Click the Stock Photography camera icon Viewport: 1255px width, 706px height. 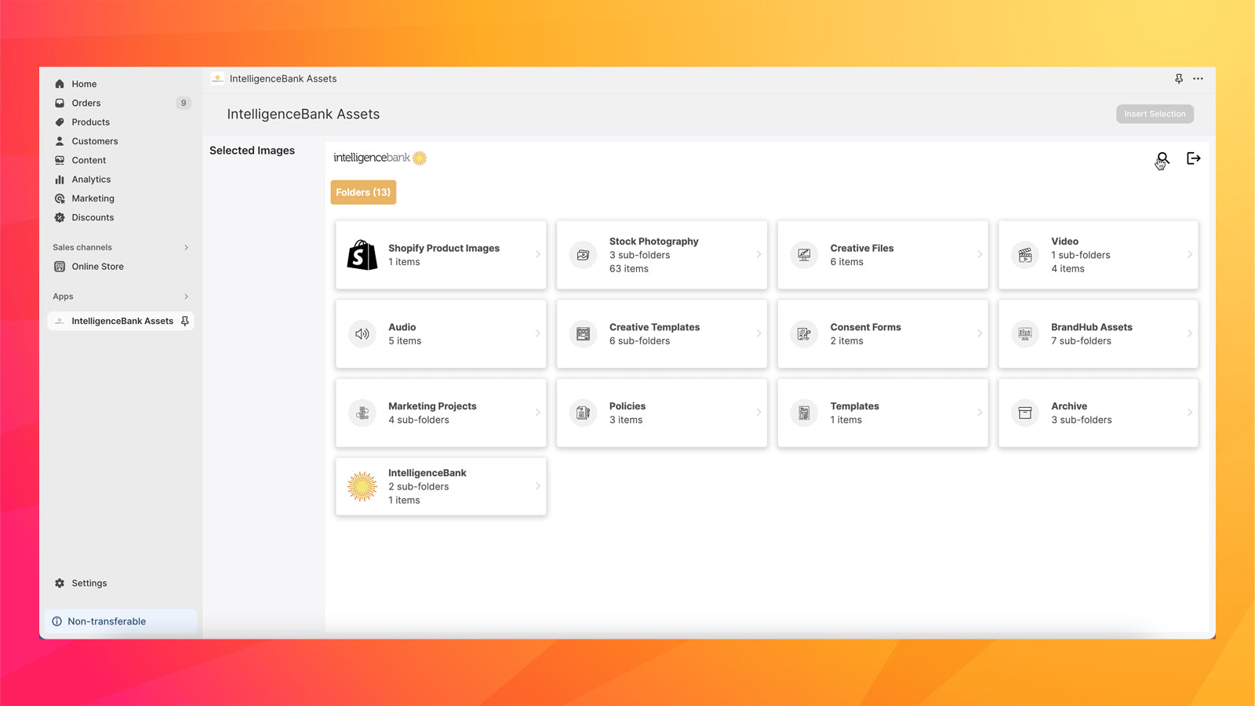click(583, 255)
